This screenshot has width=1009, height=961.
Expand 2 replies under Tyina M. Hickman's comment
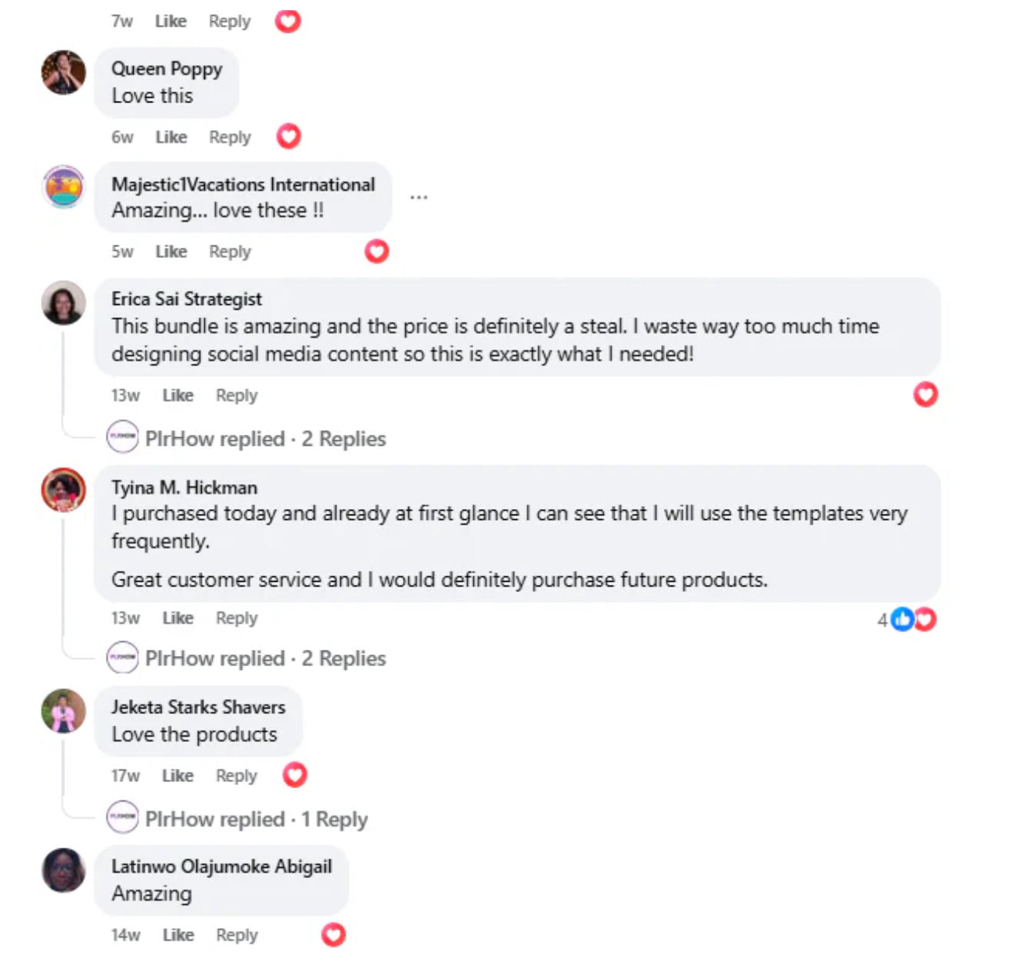[265, 658]
